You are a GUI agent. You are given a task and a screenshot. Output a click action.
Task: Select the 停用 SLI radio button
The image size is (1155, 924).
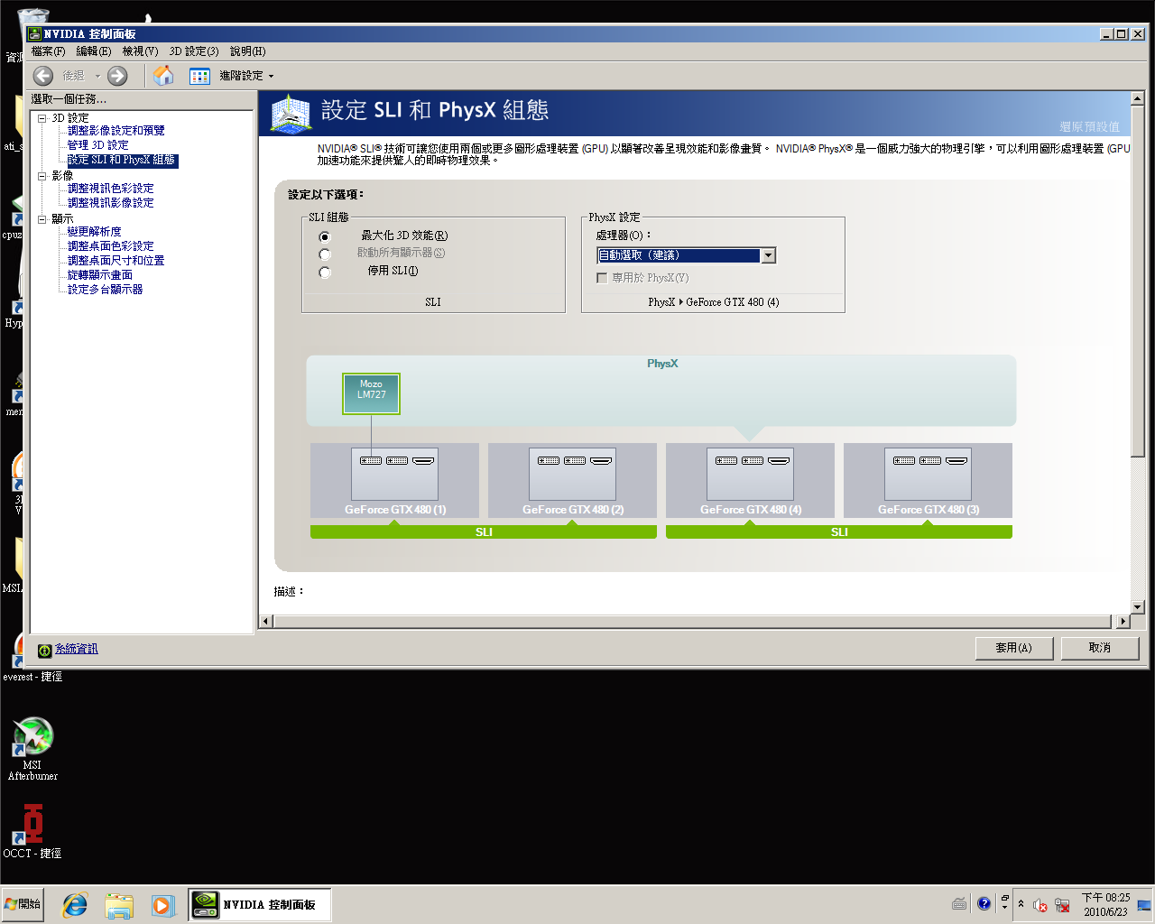[x=325, y=273]
